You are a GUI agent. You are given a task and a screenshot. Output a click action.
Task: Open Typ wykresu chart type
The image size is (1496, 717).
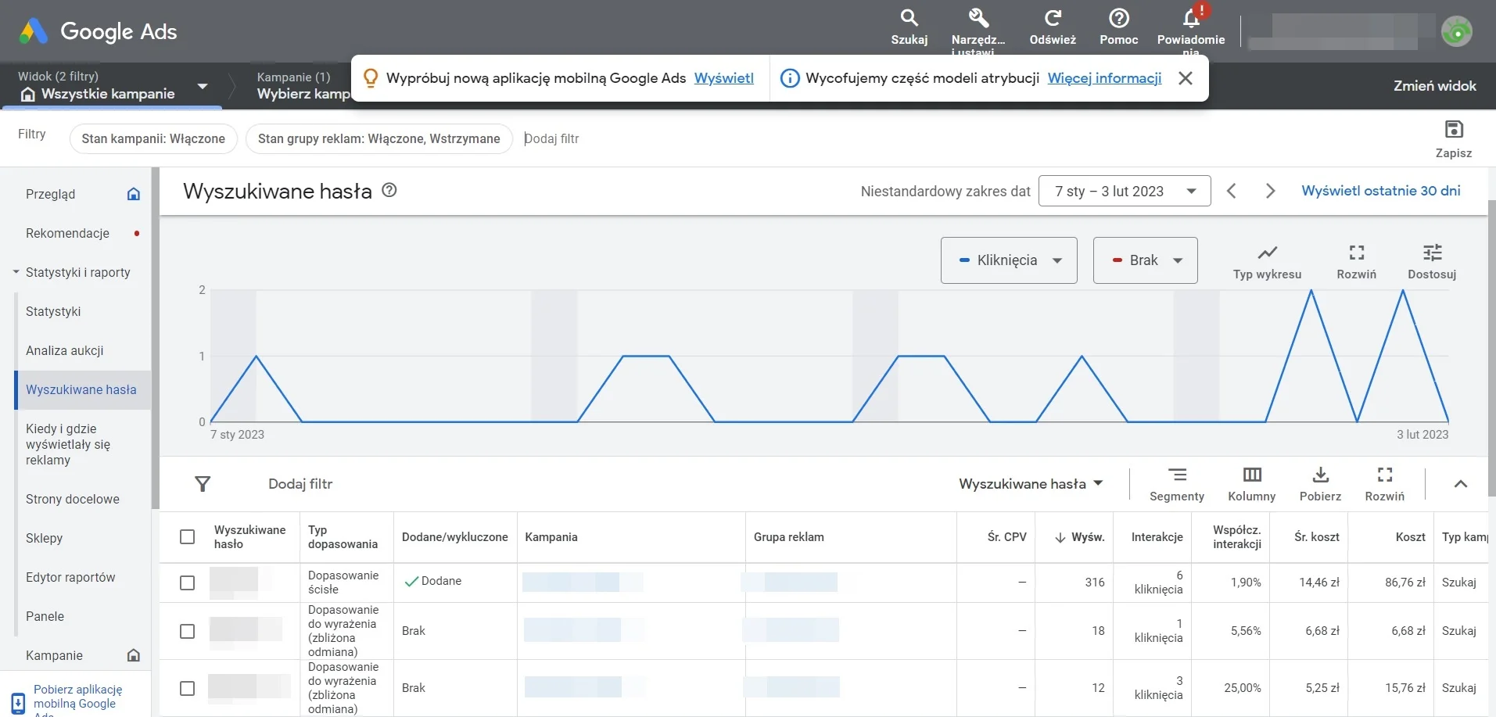pyautogui.click(x=1267, y=253)
